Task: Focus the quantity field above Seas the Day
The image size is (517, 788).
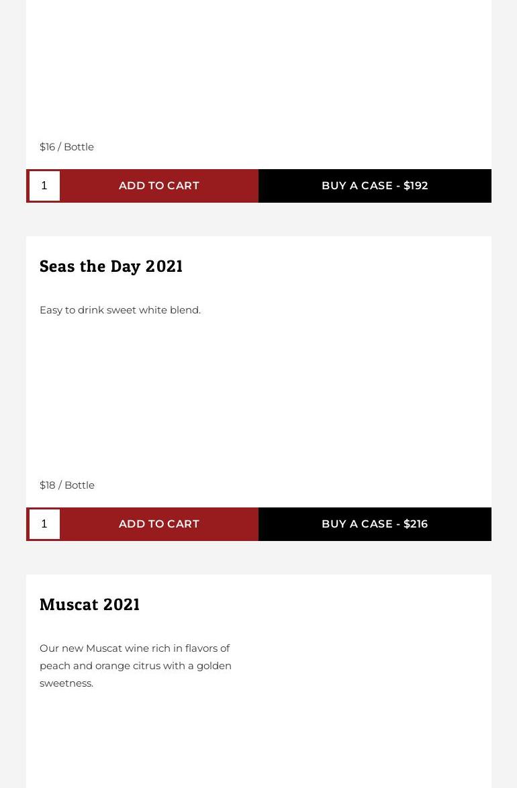Action: 44,186
